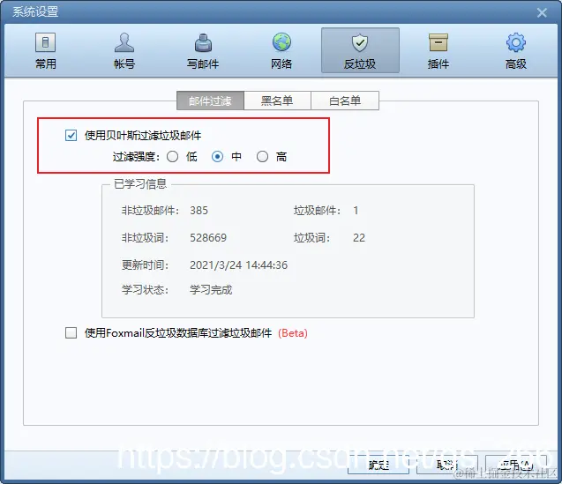The image size is (562, 484).
Task: Open the 写邮件 compose settings icon
Action: (x=203, y=50)
